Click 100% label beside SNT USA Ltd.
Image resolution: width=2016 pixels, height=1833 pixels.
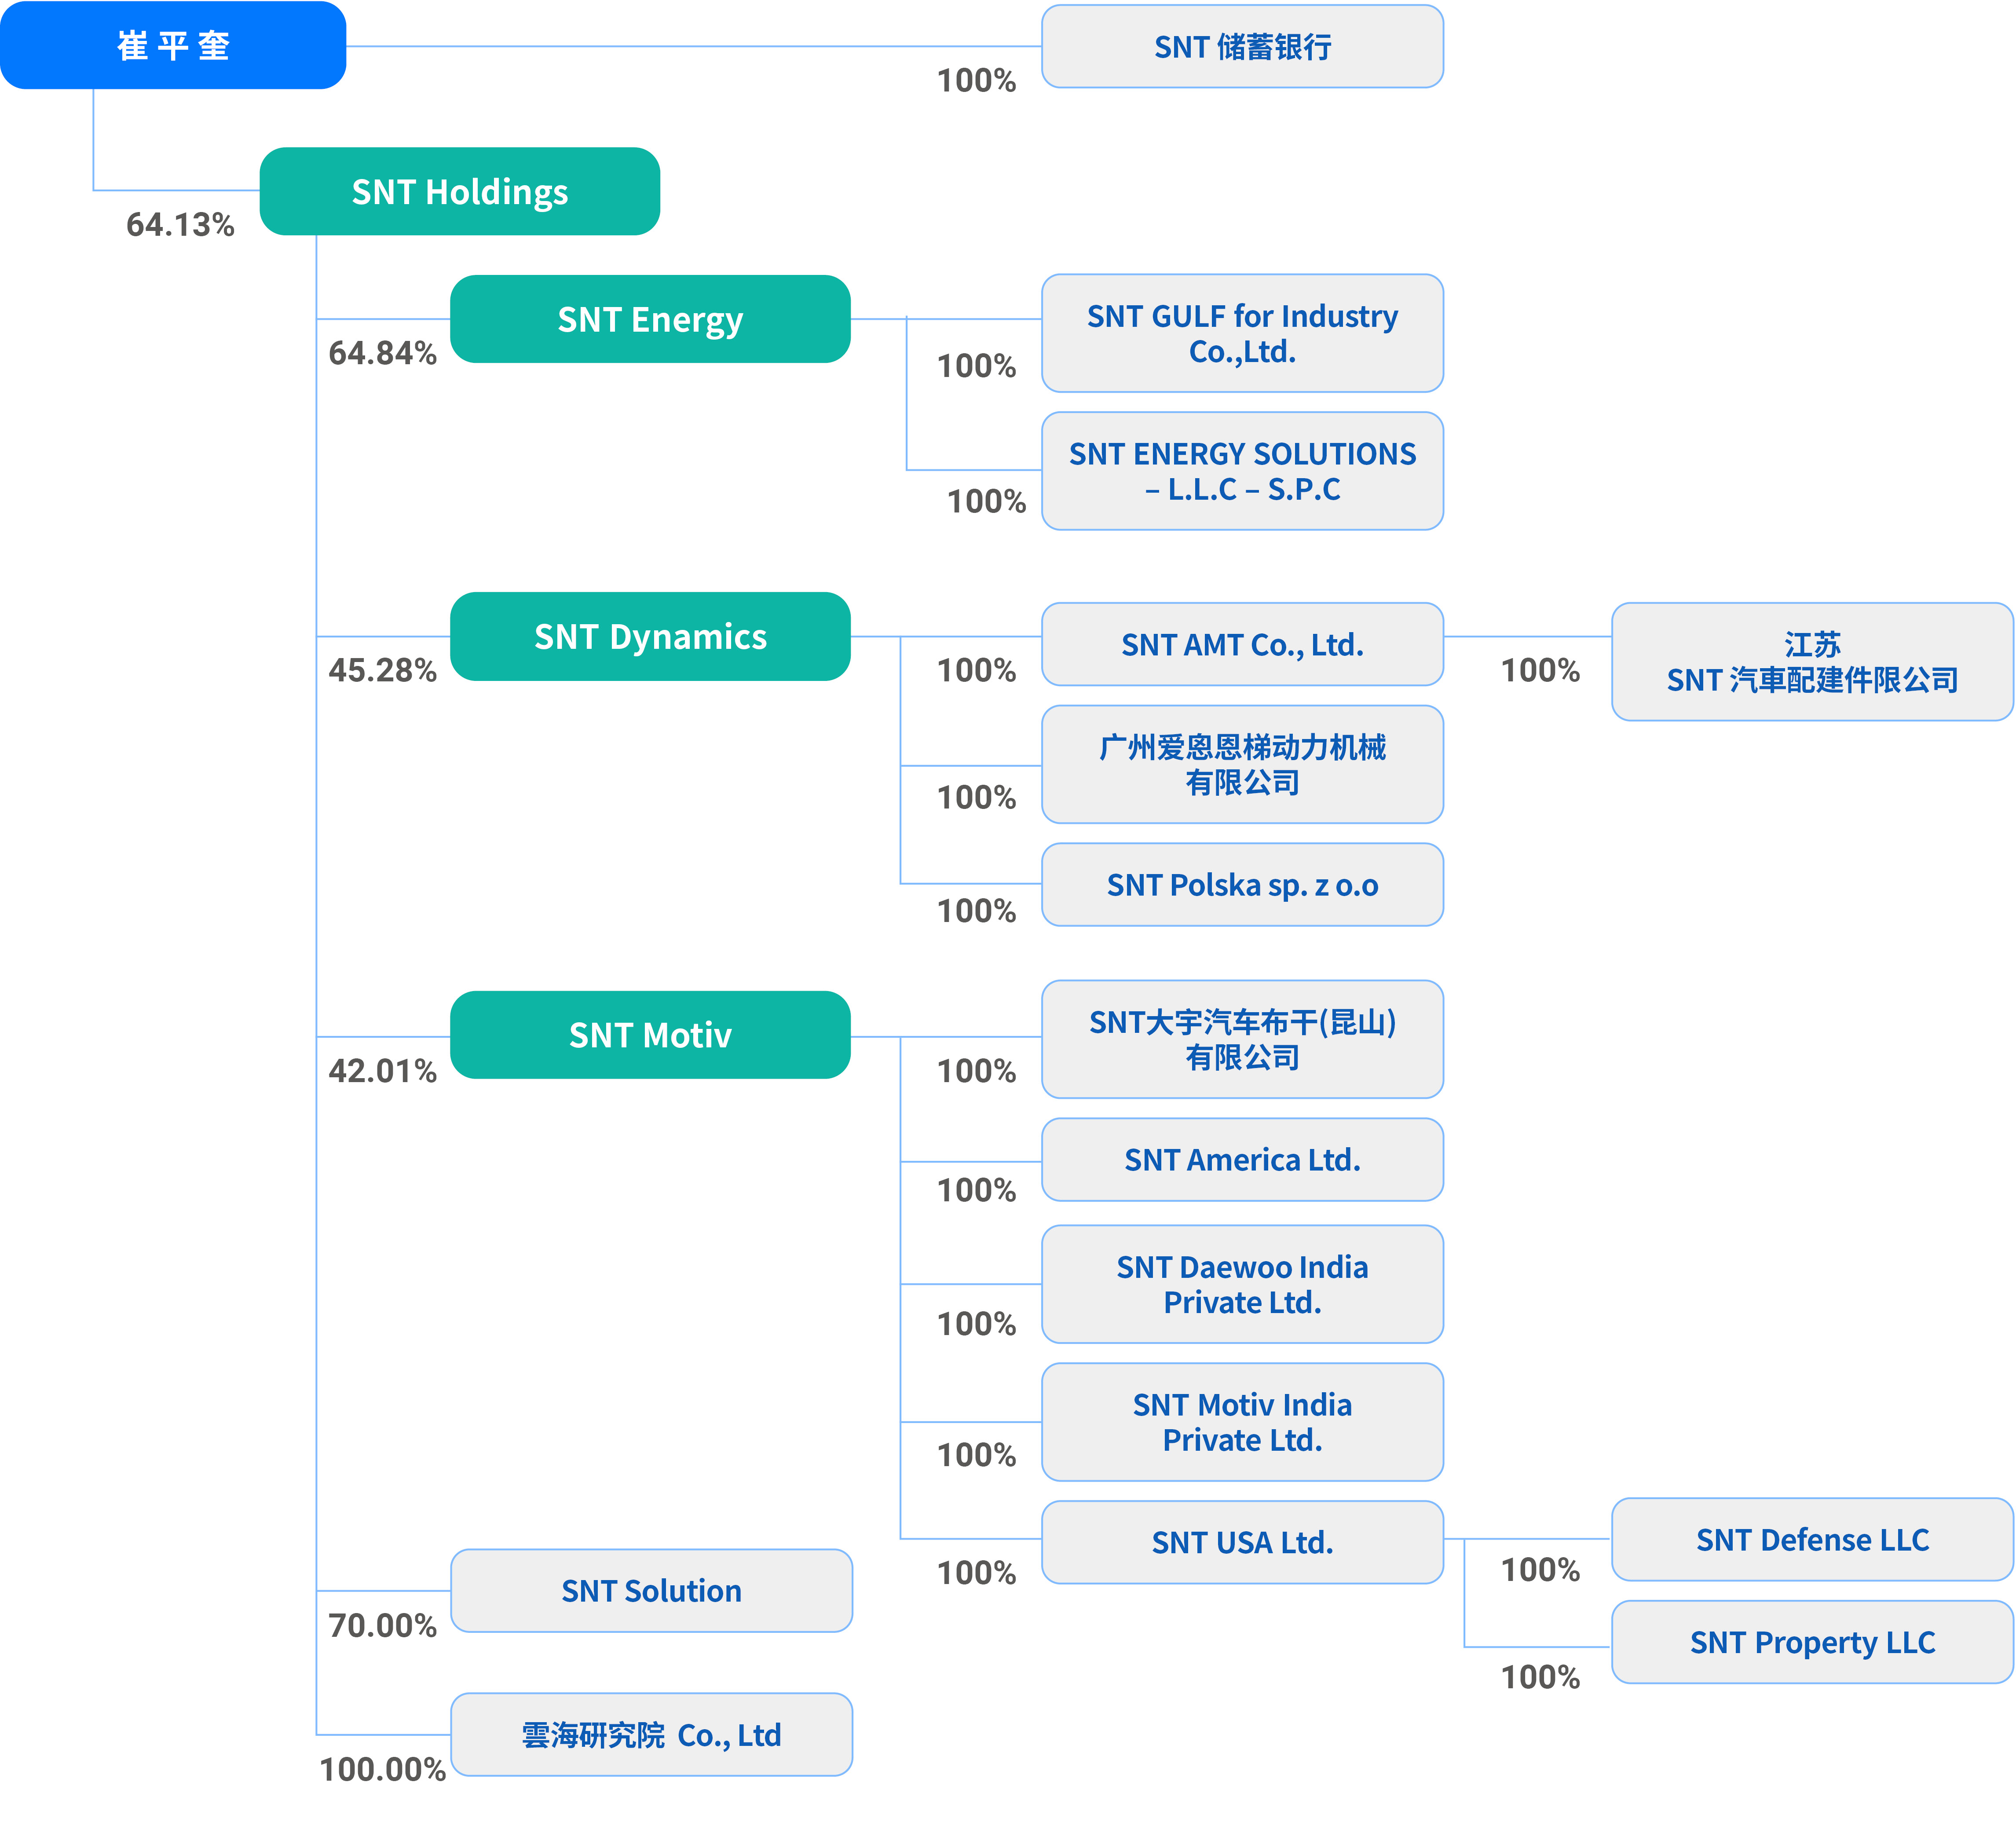[977, 1572]
